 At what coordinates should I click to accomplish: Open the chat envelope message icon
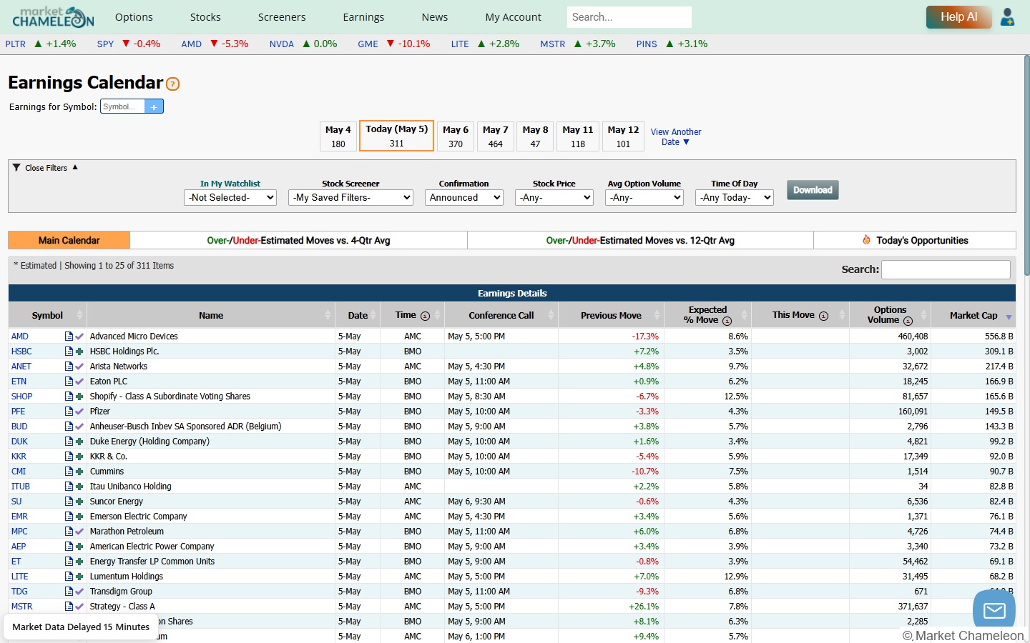(x=994, y=610)
